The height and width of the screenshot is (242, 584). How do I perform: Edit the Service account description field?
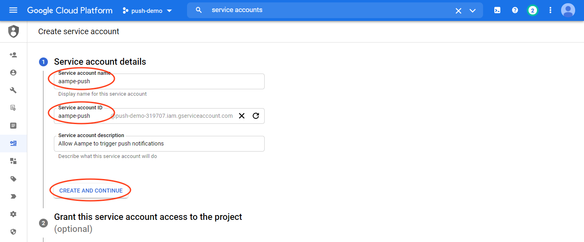tap(159, 144)
